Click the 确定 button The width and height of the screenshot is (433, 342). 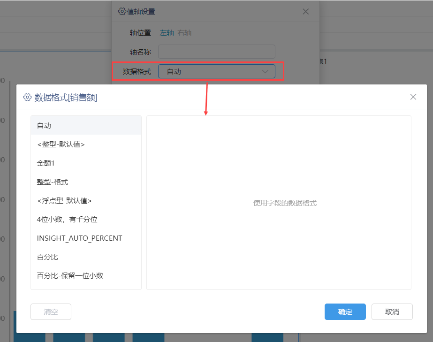coord(345,312)
